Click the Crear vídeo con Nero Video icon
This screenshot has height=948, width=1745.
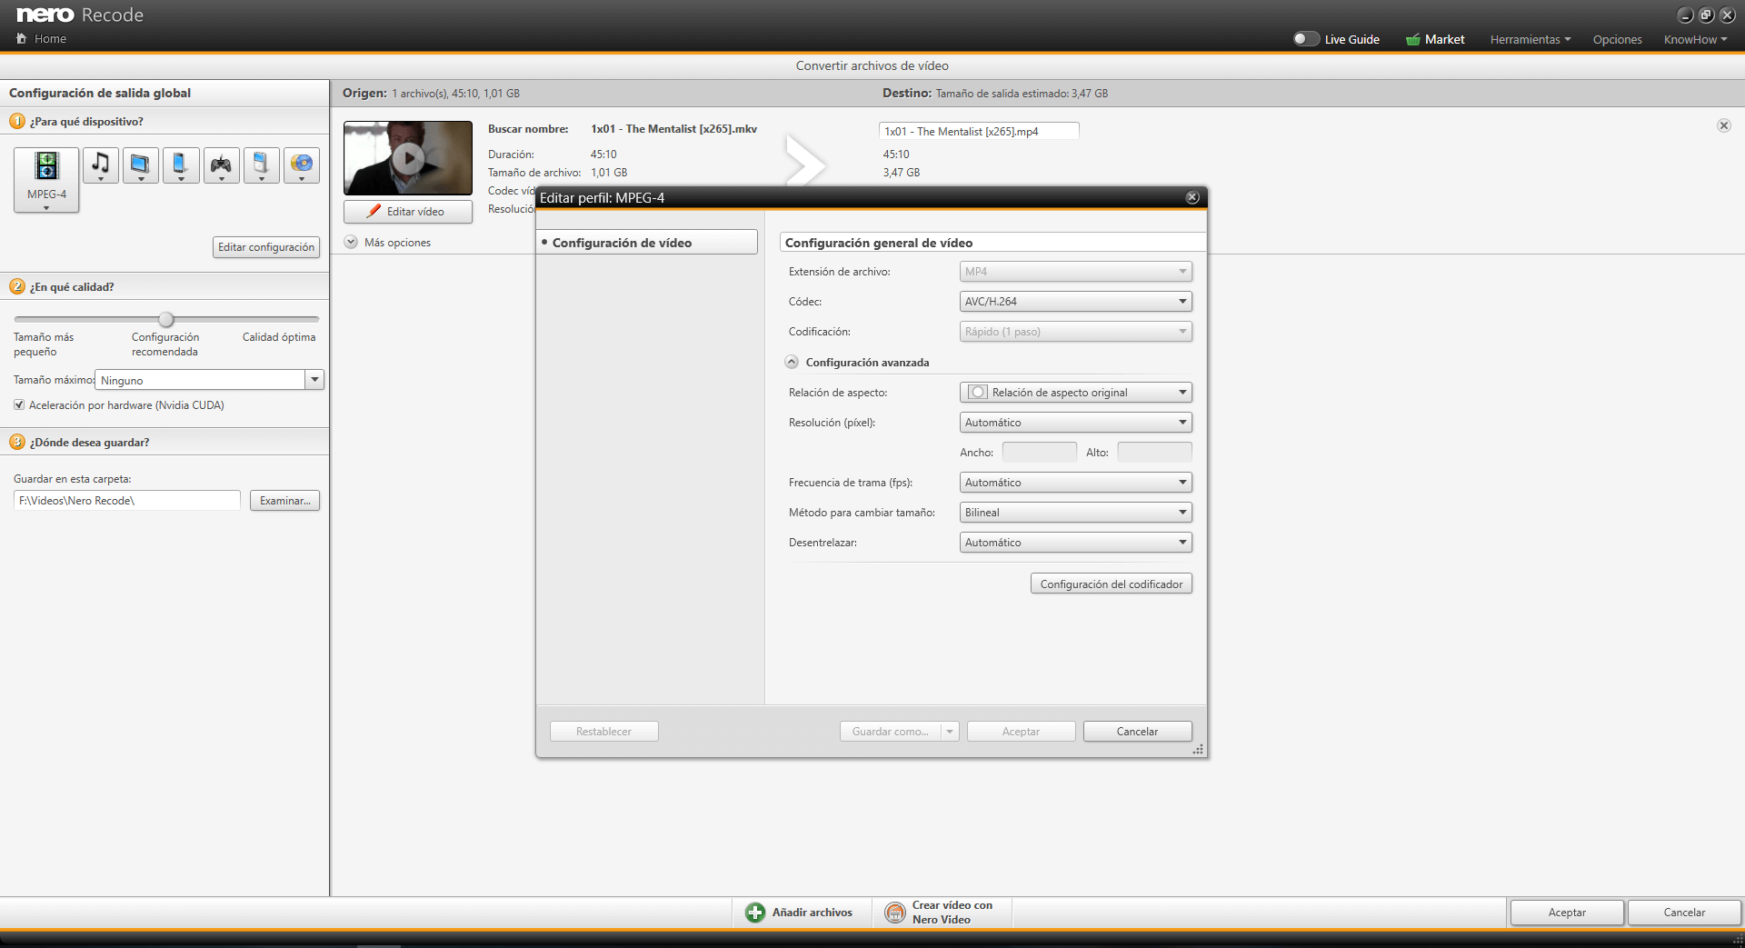pyautogui.click(x=895, y=913)
